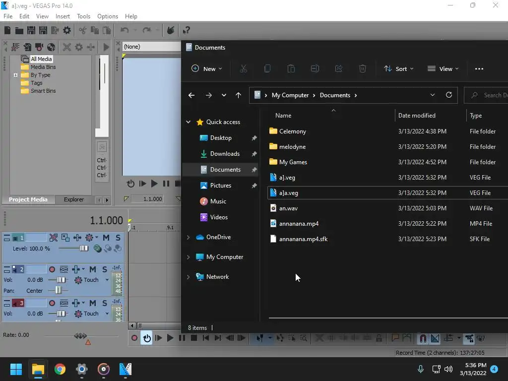Image resolution: width=508 pixels, height=381 pixels.
Task: Refresh the Documents folder view
Action: click(448, 95)
